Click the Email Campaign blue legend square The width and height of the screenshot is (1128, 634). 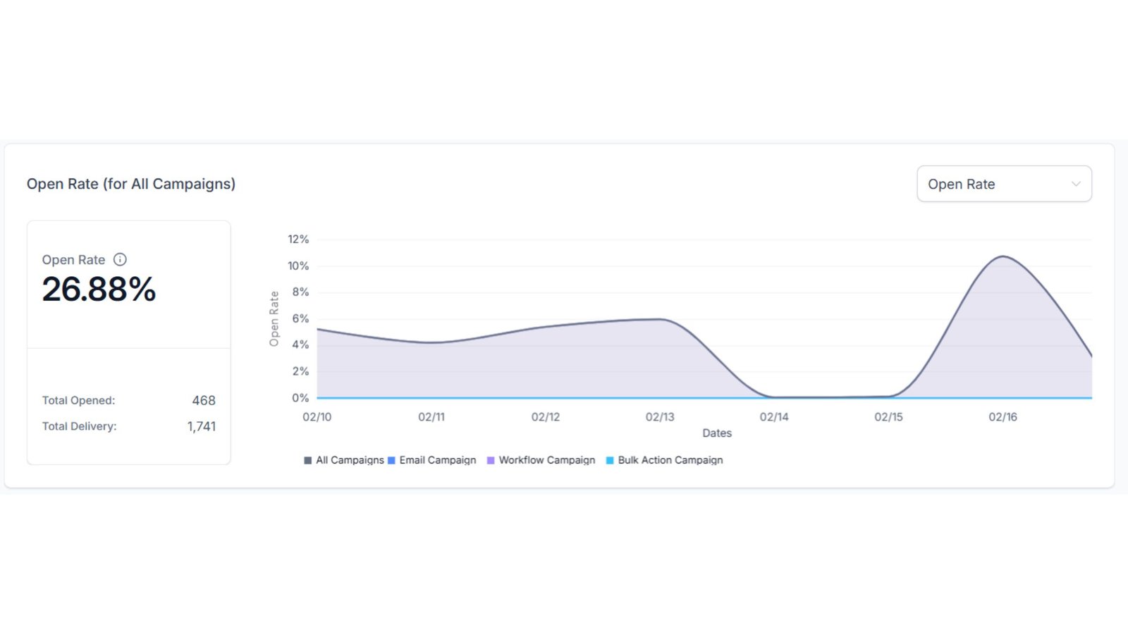pos(391,461)
